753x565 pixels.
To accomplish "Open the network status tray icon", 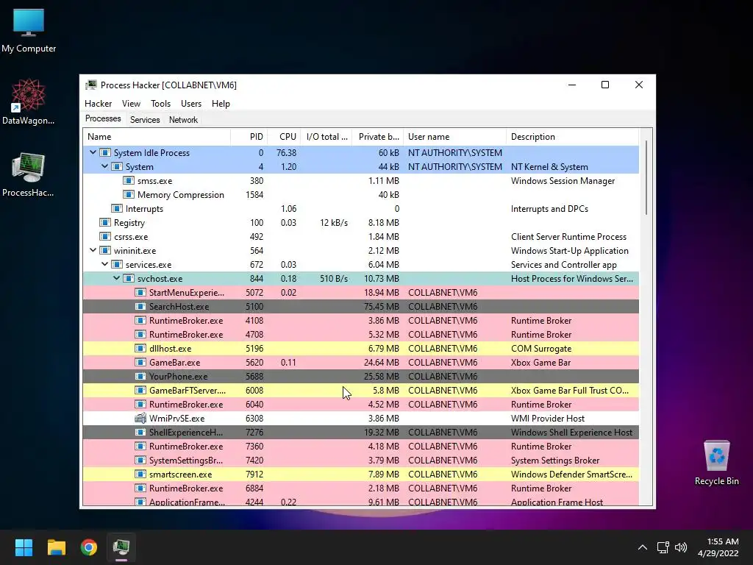I will [x=663, y=547].
